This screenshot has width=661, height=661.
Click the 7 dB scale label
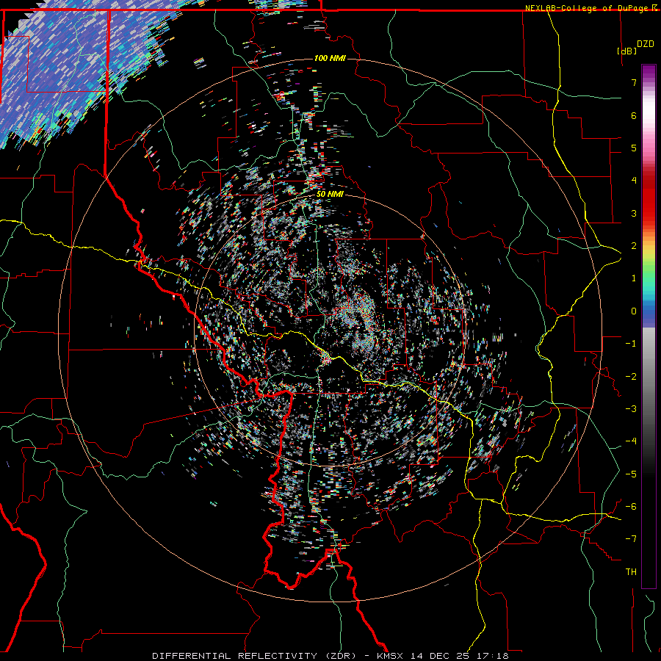point(634,82)
